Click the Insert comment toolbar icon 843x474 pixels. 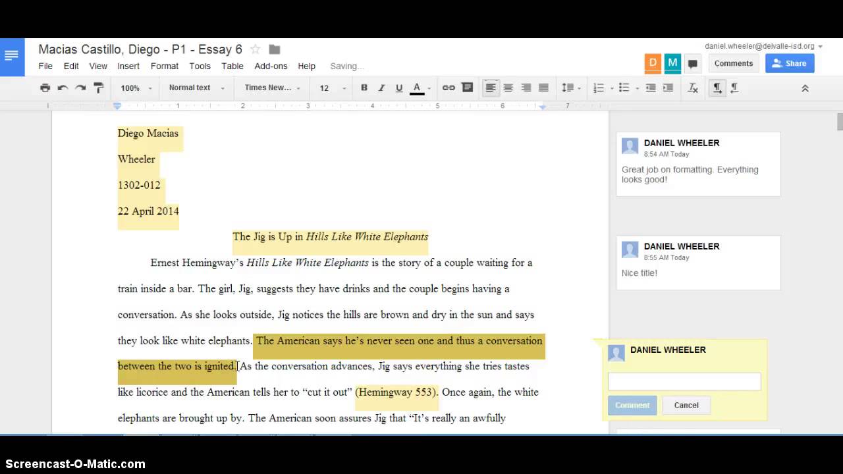tap(467, 88)
